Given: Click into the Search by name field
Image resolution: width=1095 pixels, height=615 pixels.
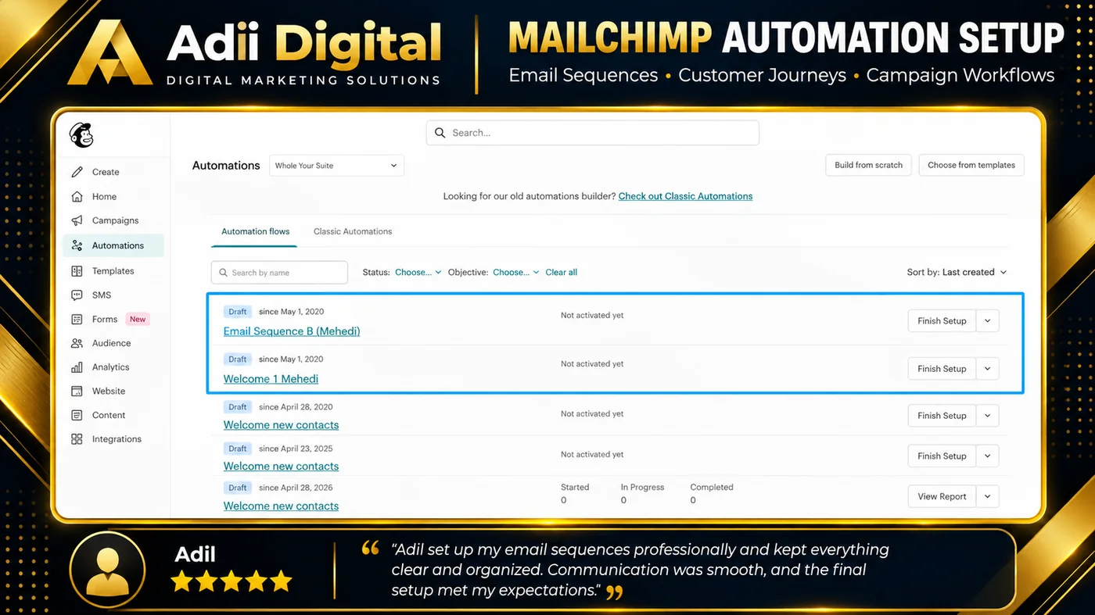Looking at the screenshot, I should pyautogui.click(x=279, y=273).
